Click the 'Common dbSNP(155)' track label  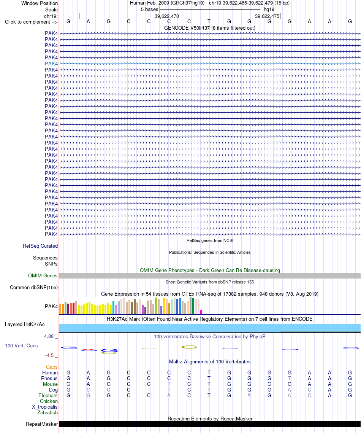click(x=34, y=288)
